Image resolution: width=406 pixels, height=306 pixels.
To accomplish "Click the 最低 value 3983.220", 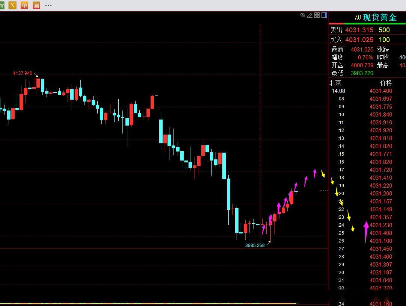I will (362, 73).
